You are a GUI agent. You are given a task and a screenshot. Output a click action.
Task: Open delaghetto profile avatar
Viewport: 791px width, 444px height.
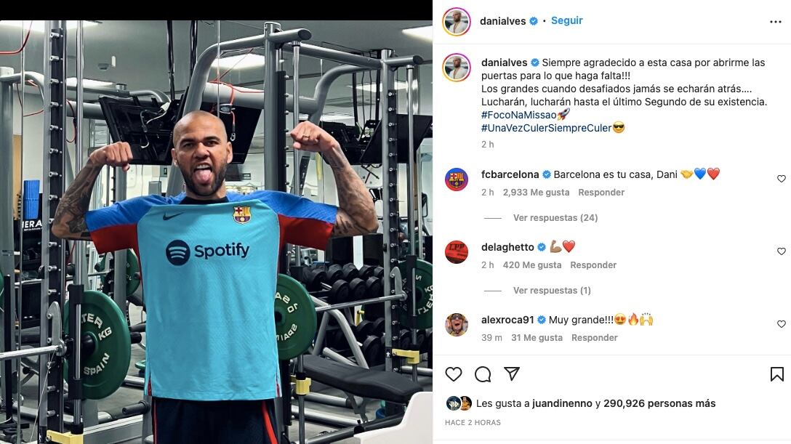[x=457, y=252]
